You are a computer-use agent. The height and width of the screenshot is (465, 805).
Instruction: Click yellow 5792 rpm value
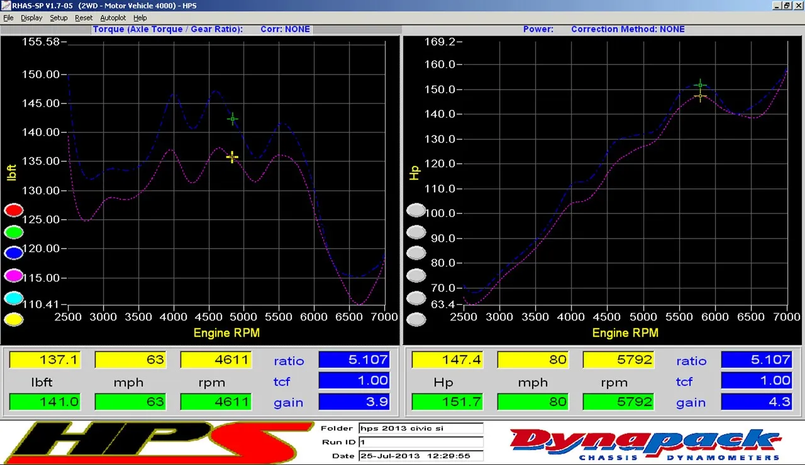618,360
